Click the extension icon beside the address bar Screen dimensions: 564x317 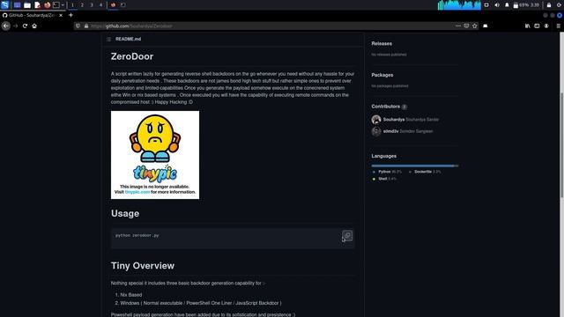click(x=486, y=26)
